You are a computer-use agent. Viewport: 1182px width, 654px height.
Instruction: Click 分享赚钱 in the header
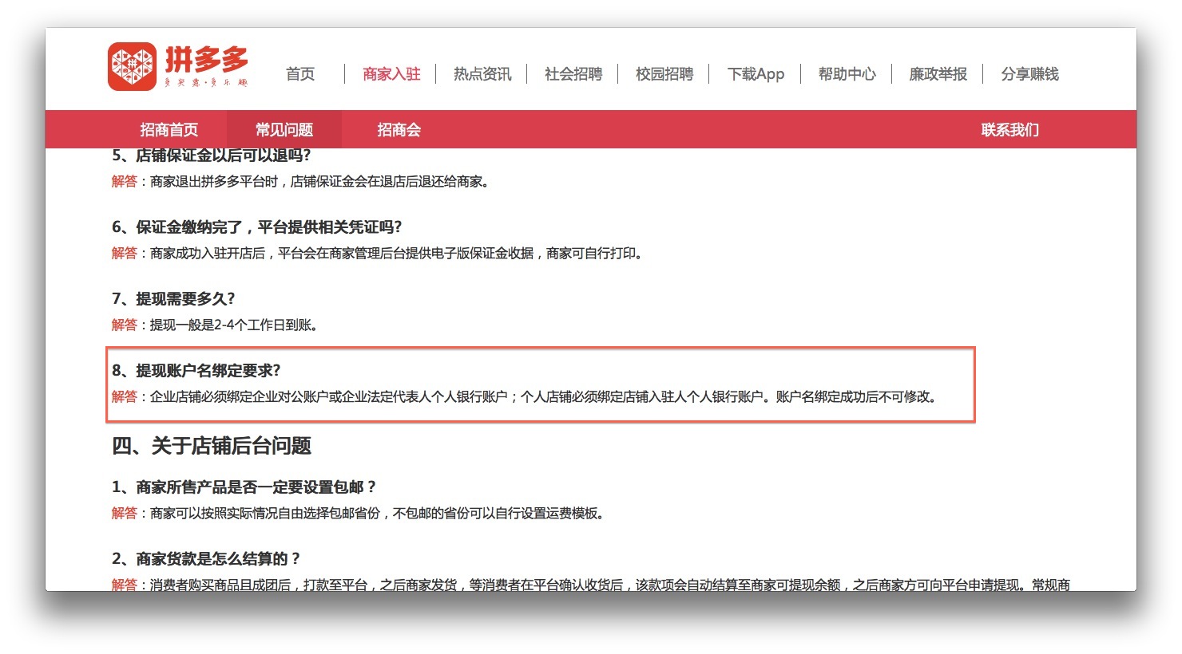pyautogui.click(x=1030, y=74)
